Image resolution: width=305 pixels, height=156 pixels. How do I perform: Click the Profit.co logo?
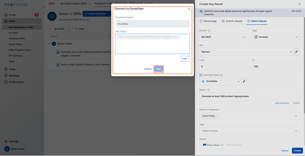pyautogui.click(x=16, y=5)
